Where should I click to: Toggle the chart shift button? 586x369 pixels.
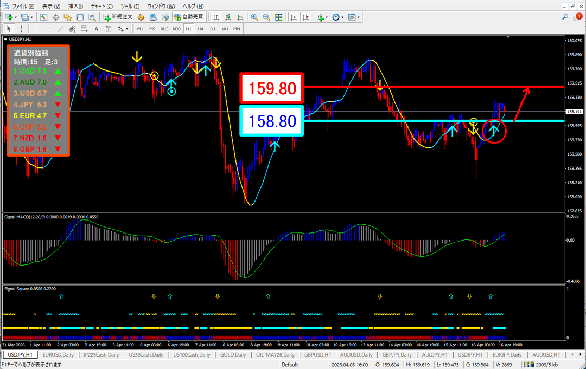point(306,17)
